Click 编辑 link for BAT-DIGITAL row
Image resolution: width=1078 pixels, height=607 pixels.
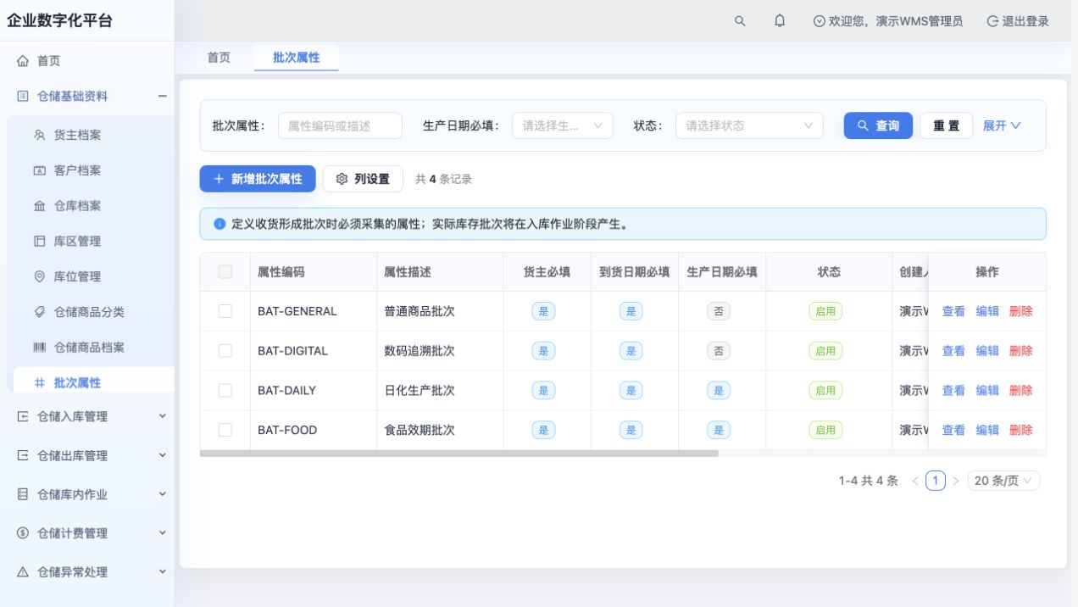(987, 351)
